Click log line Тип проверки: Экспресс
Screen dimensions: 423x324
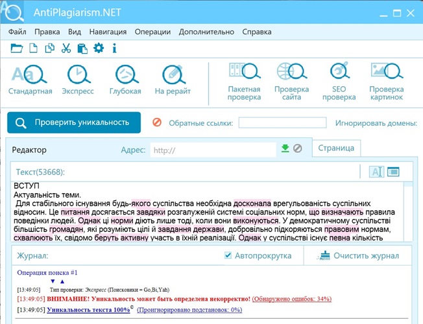click(110, 290)
